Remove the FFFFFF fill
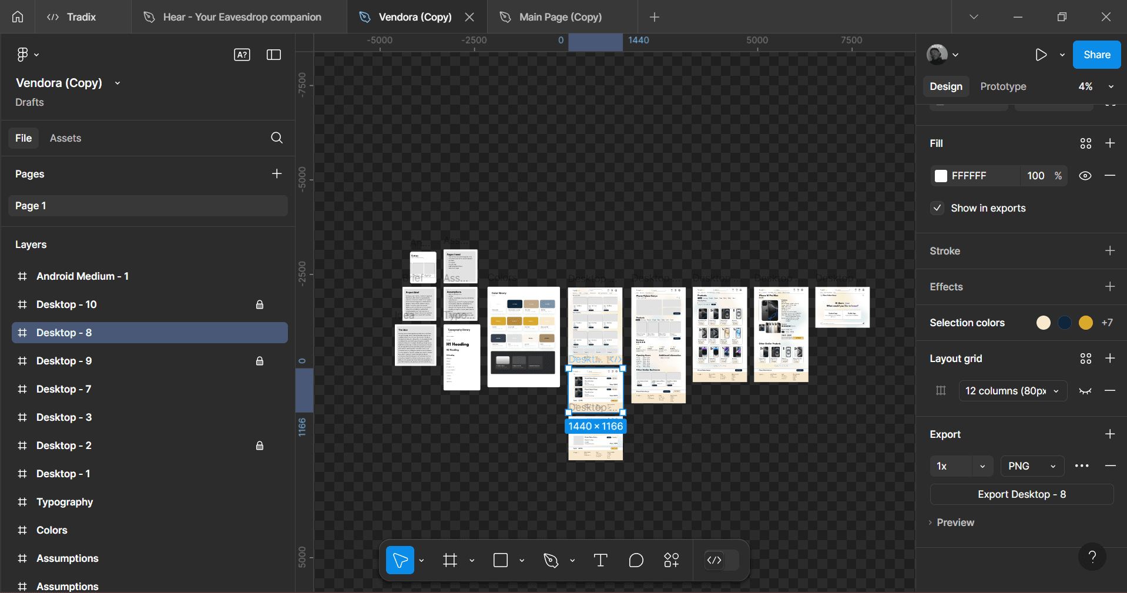Screen dimensions: 1127x593 [x=1110, y=176]
